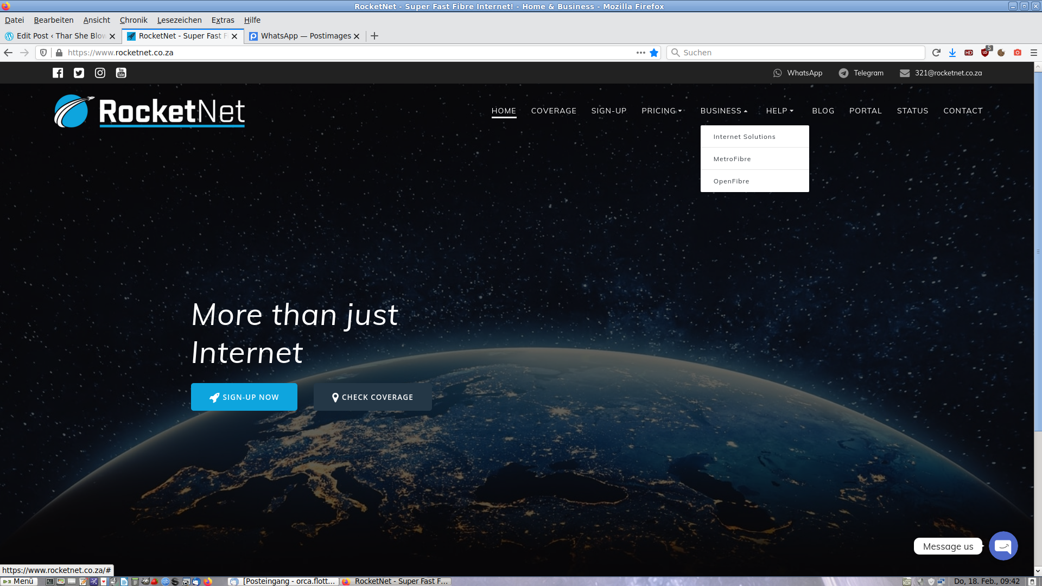Screen dimensions: 1042x586
Task: Go back with the browser back arrow
Action: tap(8, 53)
